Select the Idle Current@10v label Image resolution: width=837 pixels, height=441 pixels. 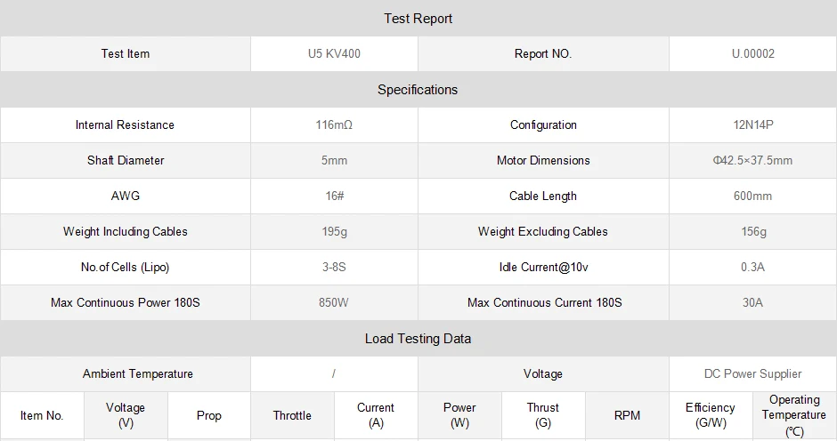click(543, 267)
